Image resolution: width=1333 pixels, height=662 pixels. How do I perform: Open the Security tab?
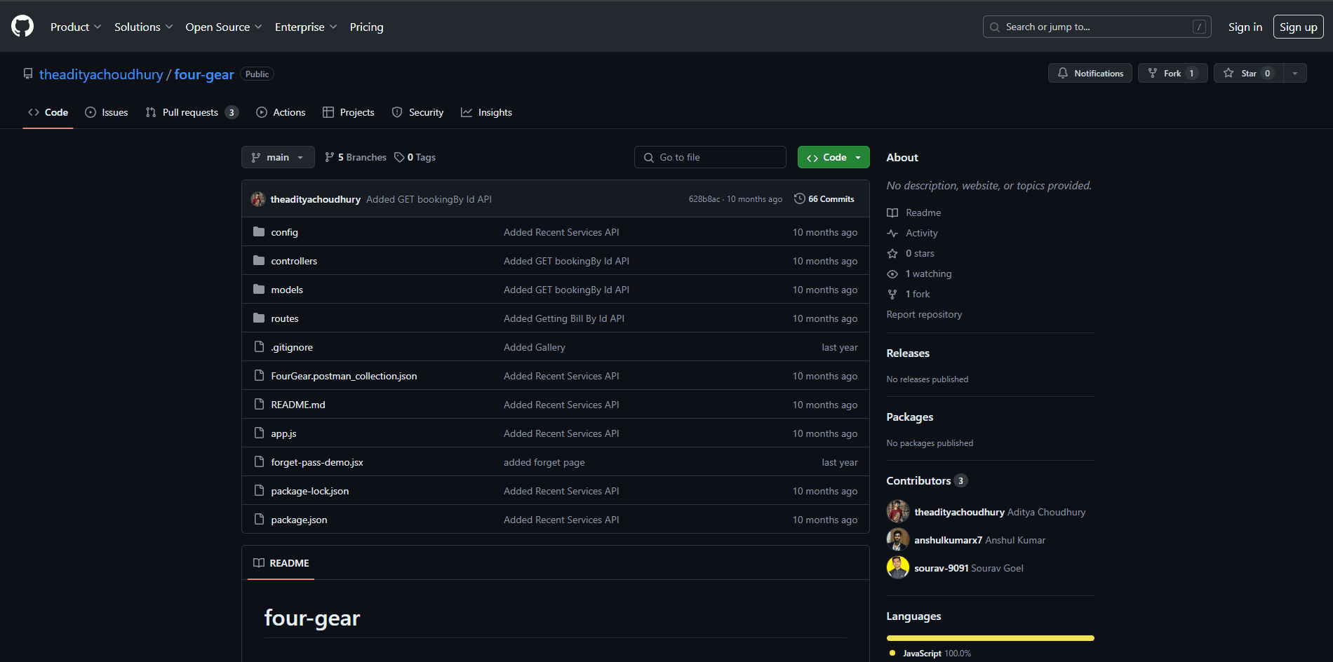(418, 112)
